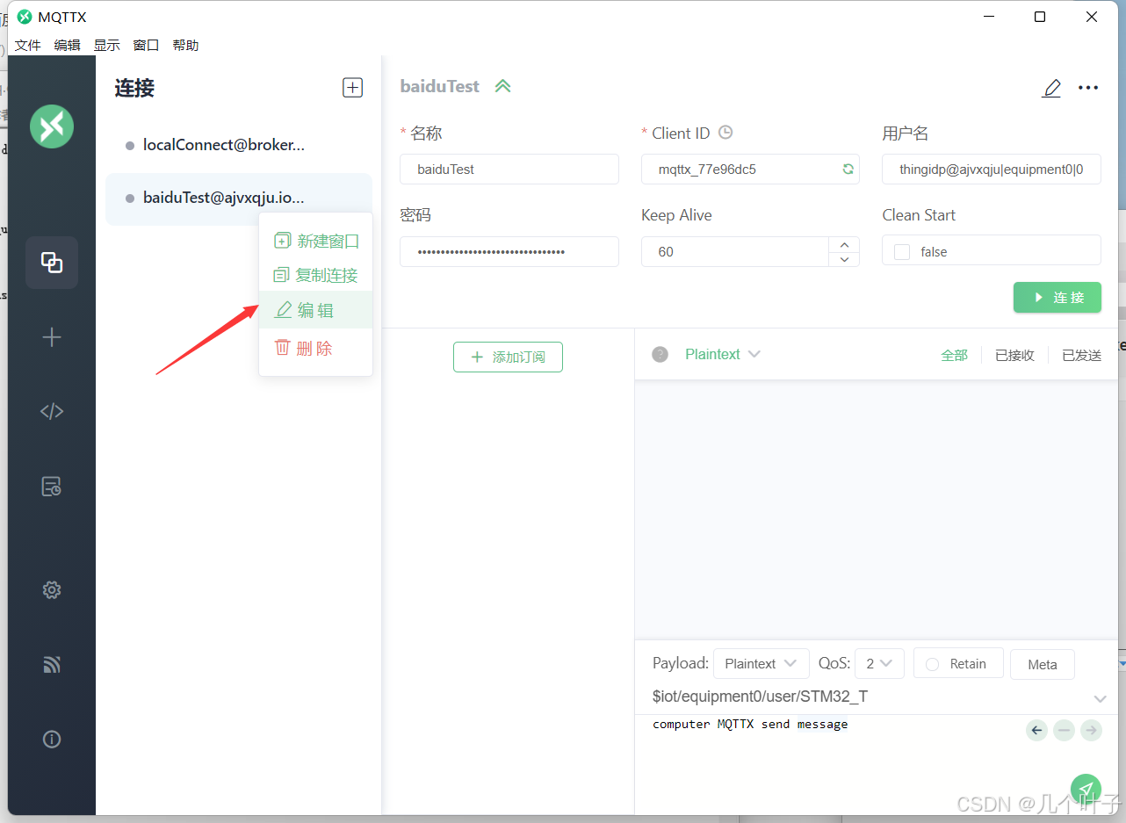Click the plus icon in left sidebar
Screen dimensions: 1126x823
point(52,337)
